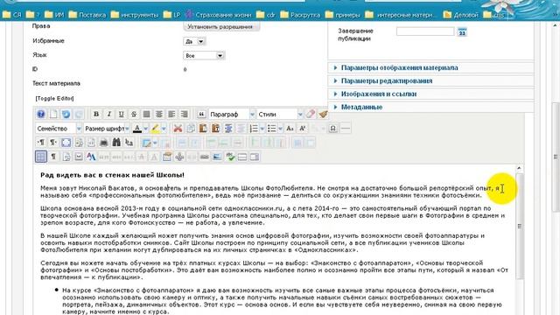Click the New document icon
Screen dimensions: 560x315
53,115
